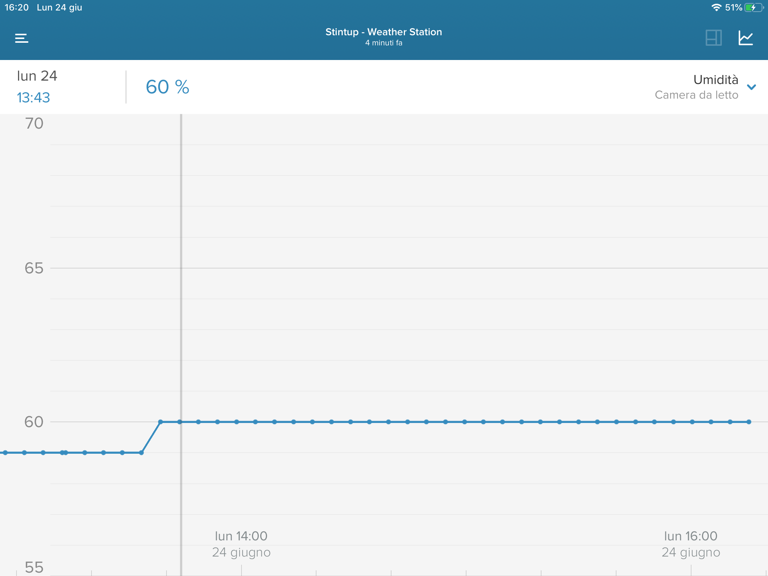Tap the Wi-Fi status icon
Viewport: 768px width, 576px height.
[x=716, y=7]
